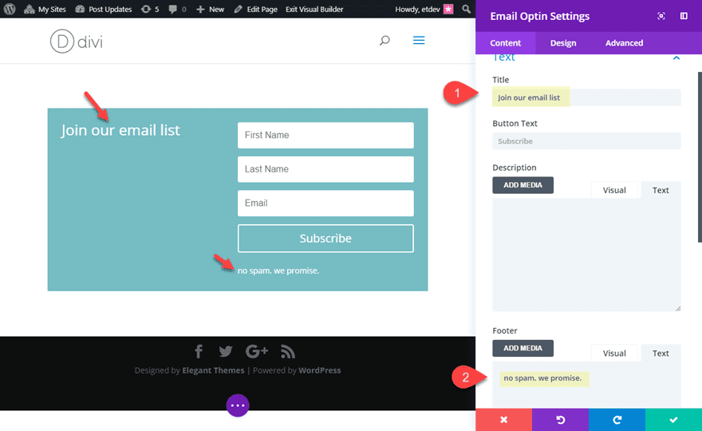Viewport: 702px width, 431px height.
Task: Open the hamburger navigation menu
Action: pos(419,41)
